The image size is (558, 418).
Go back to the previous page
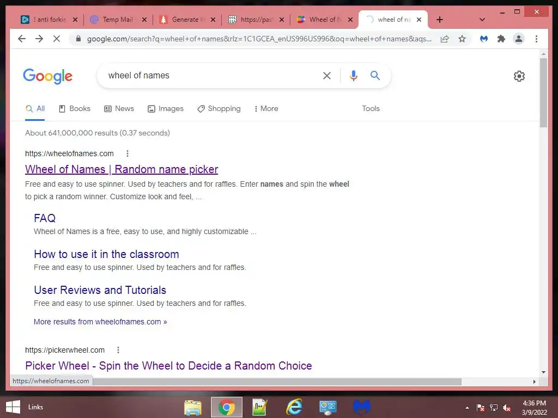coord(22,39)
